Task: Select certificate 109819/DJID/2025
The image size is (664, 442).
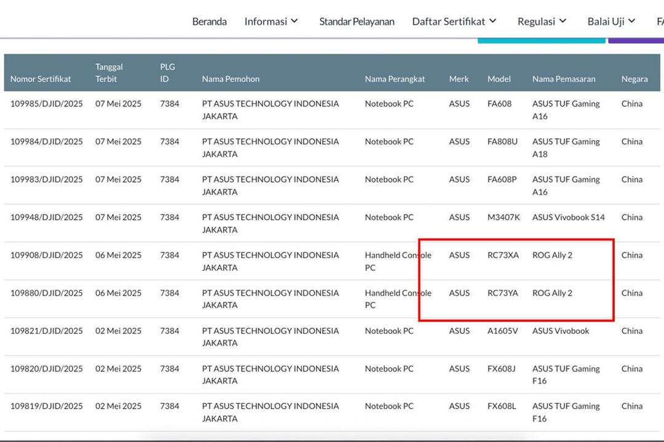Action: [x=47, y=406]
